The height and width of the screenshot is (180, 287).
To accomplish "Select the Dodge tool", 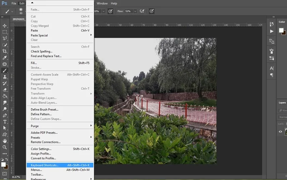I will [x=5, y=109].
